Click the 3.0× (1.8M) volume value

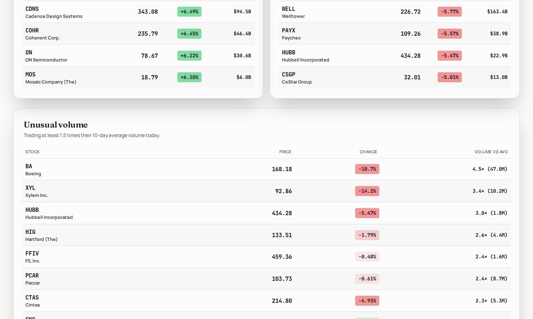[491, 213]
